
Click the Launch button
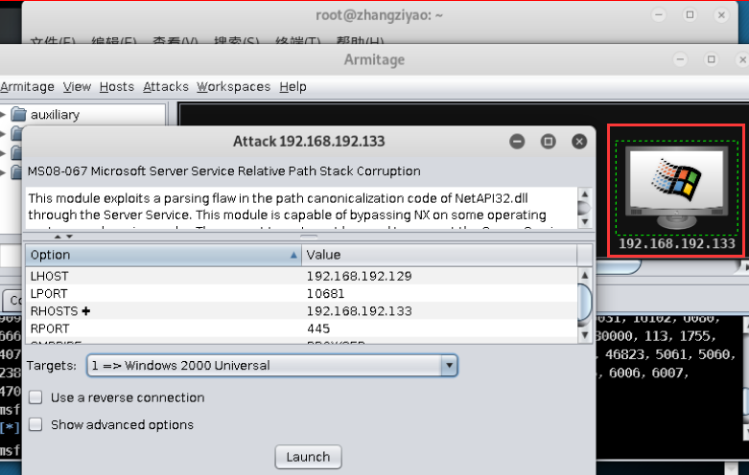(x=308, y=457)
